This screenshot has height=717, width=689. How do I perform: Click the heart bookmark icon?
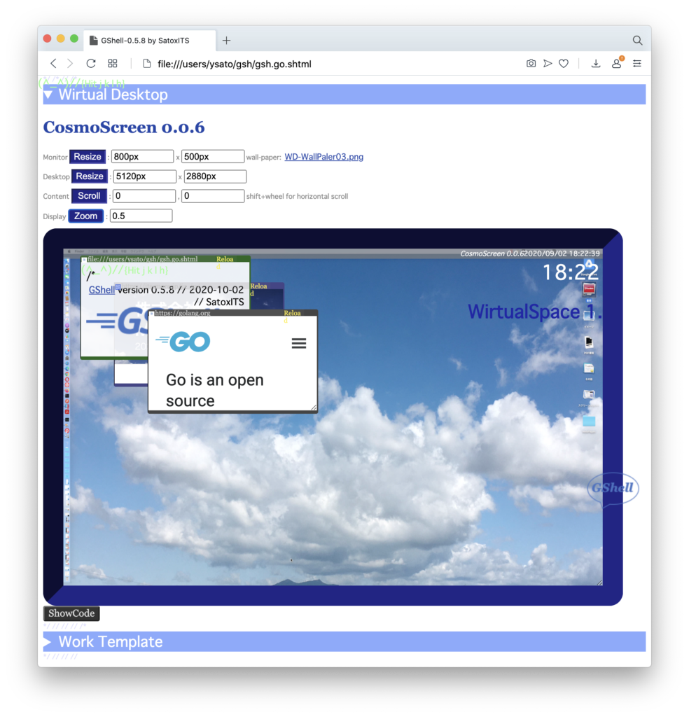point(564,64)
